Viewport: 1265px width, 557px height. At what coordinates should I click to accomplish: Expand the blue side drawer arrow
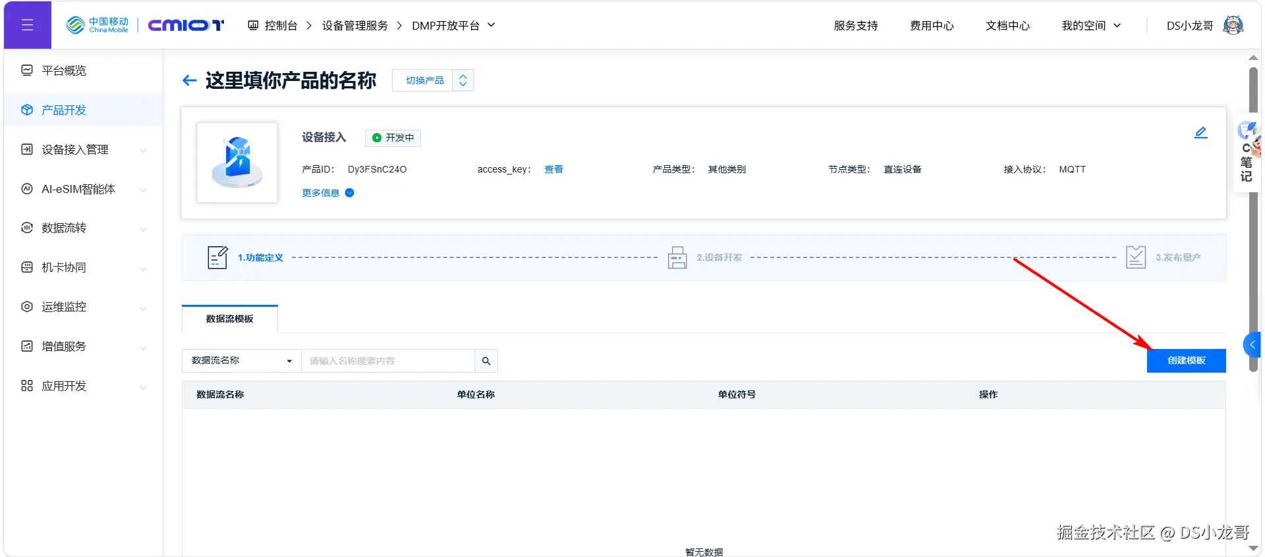(x=1252, y=345)
